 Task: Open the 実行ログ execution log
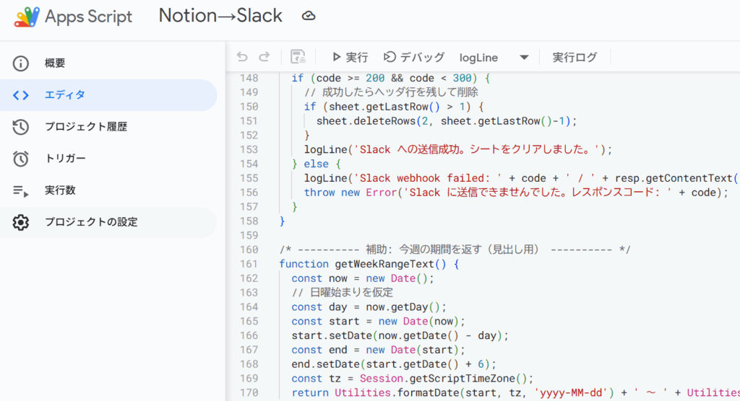[575, 57]
